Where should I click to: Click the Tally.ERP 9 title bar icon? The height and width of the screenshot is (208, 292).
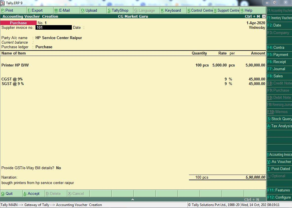click(3, 3)
